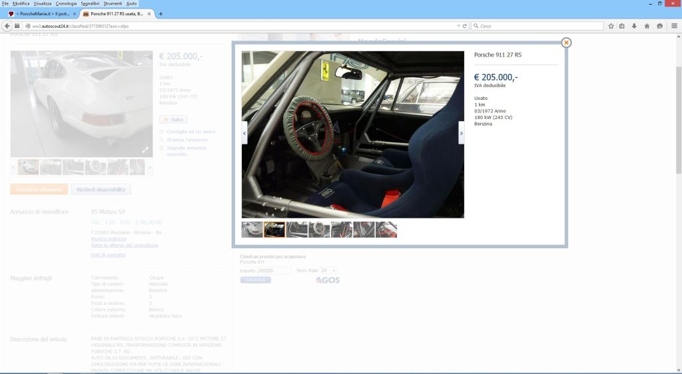The width and height of the screenshot is (682, 374).
Task: Advance to the next photo in the lightbox
Action: tap(461, 133)
